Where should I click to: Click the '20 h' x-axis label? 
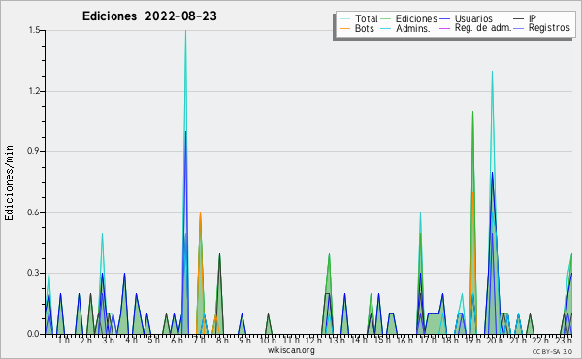495,341
